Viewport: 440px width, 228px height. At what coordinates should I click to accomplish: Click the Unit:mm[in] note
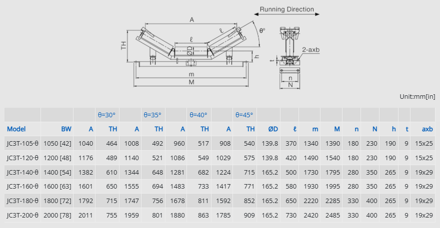pos(418,96)
